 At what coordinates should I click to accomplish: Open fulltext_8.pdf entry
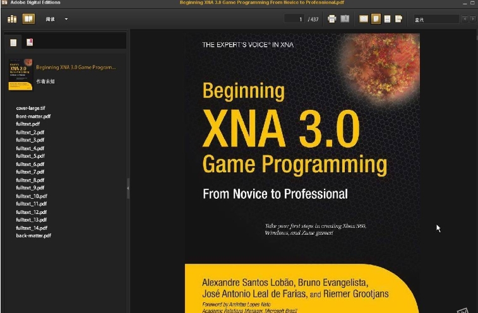[30, 180]
